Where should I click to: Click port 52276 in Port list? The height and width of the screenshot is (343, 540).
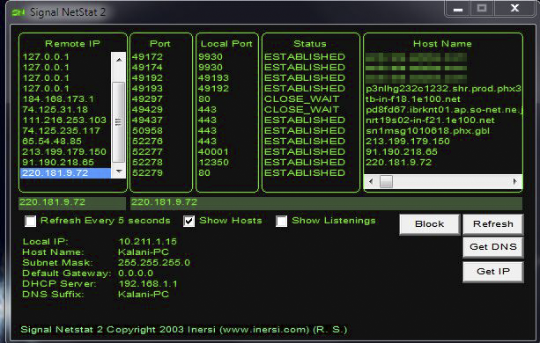(147, 142)
